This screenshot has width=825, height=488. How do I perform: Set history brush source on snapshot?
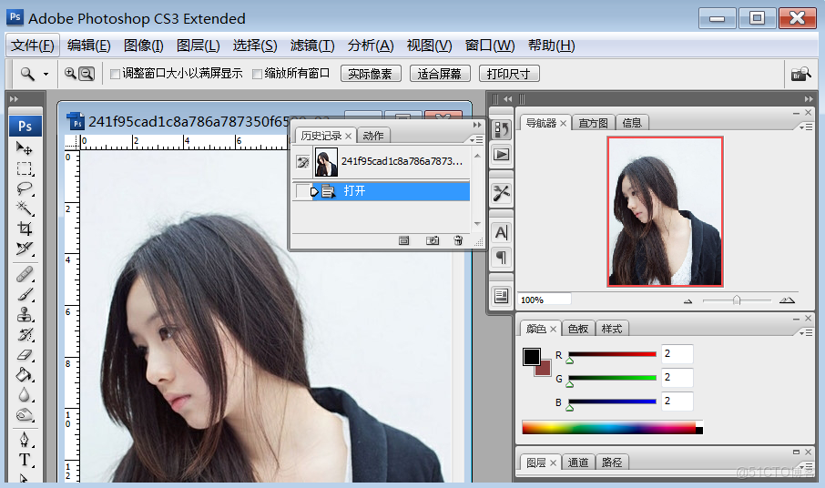click(302, 161)
